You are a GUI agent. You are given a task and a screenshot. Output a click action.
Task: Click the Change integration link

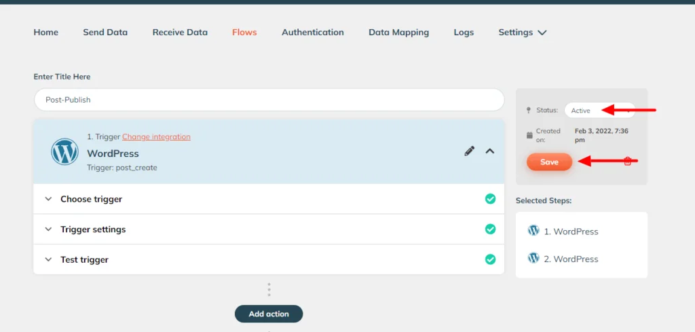pos(157,136)
